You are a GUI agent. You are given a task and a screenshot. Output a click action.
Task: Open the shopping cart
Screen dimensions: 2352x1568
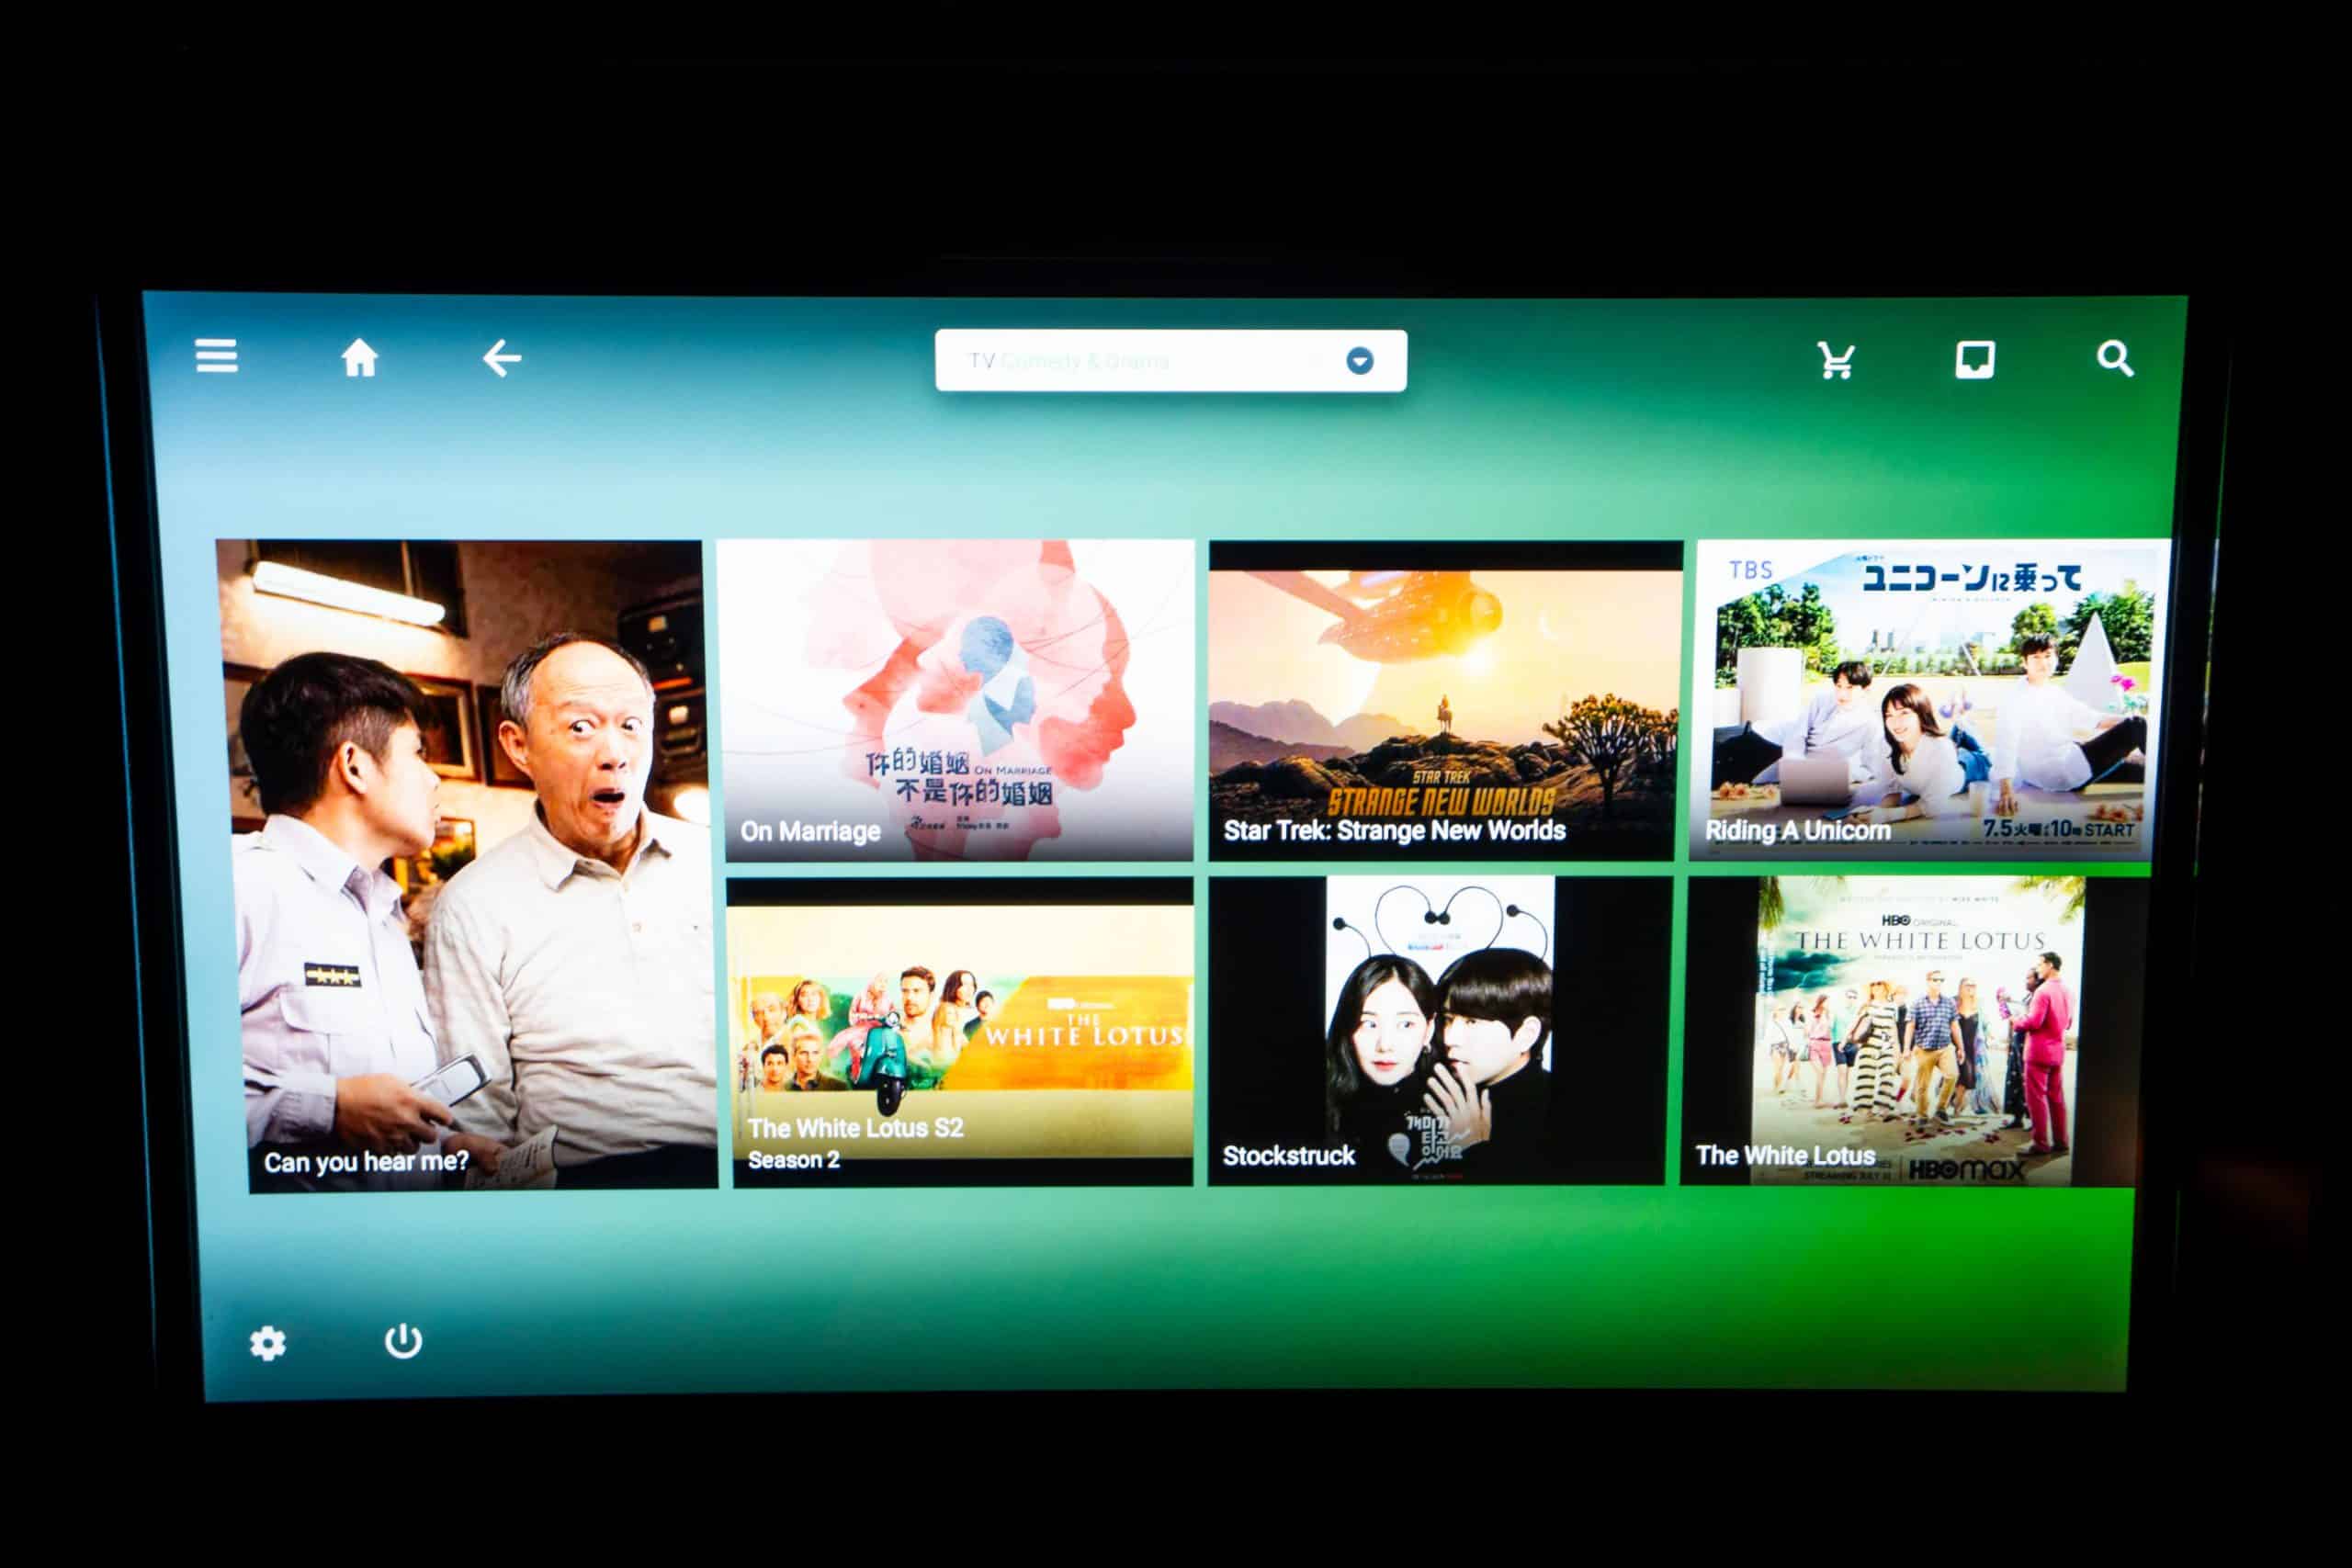pyautogui.click(x=1836, y=360)
